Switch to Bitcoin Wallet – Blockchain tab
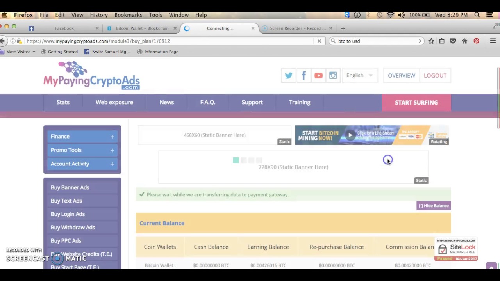The image size is (500, 281). [x=142, y=28]
